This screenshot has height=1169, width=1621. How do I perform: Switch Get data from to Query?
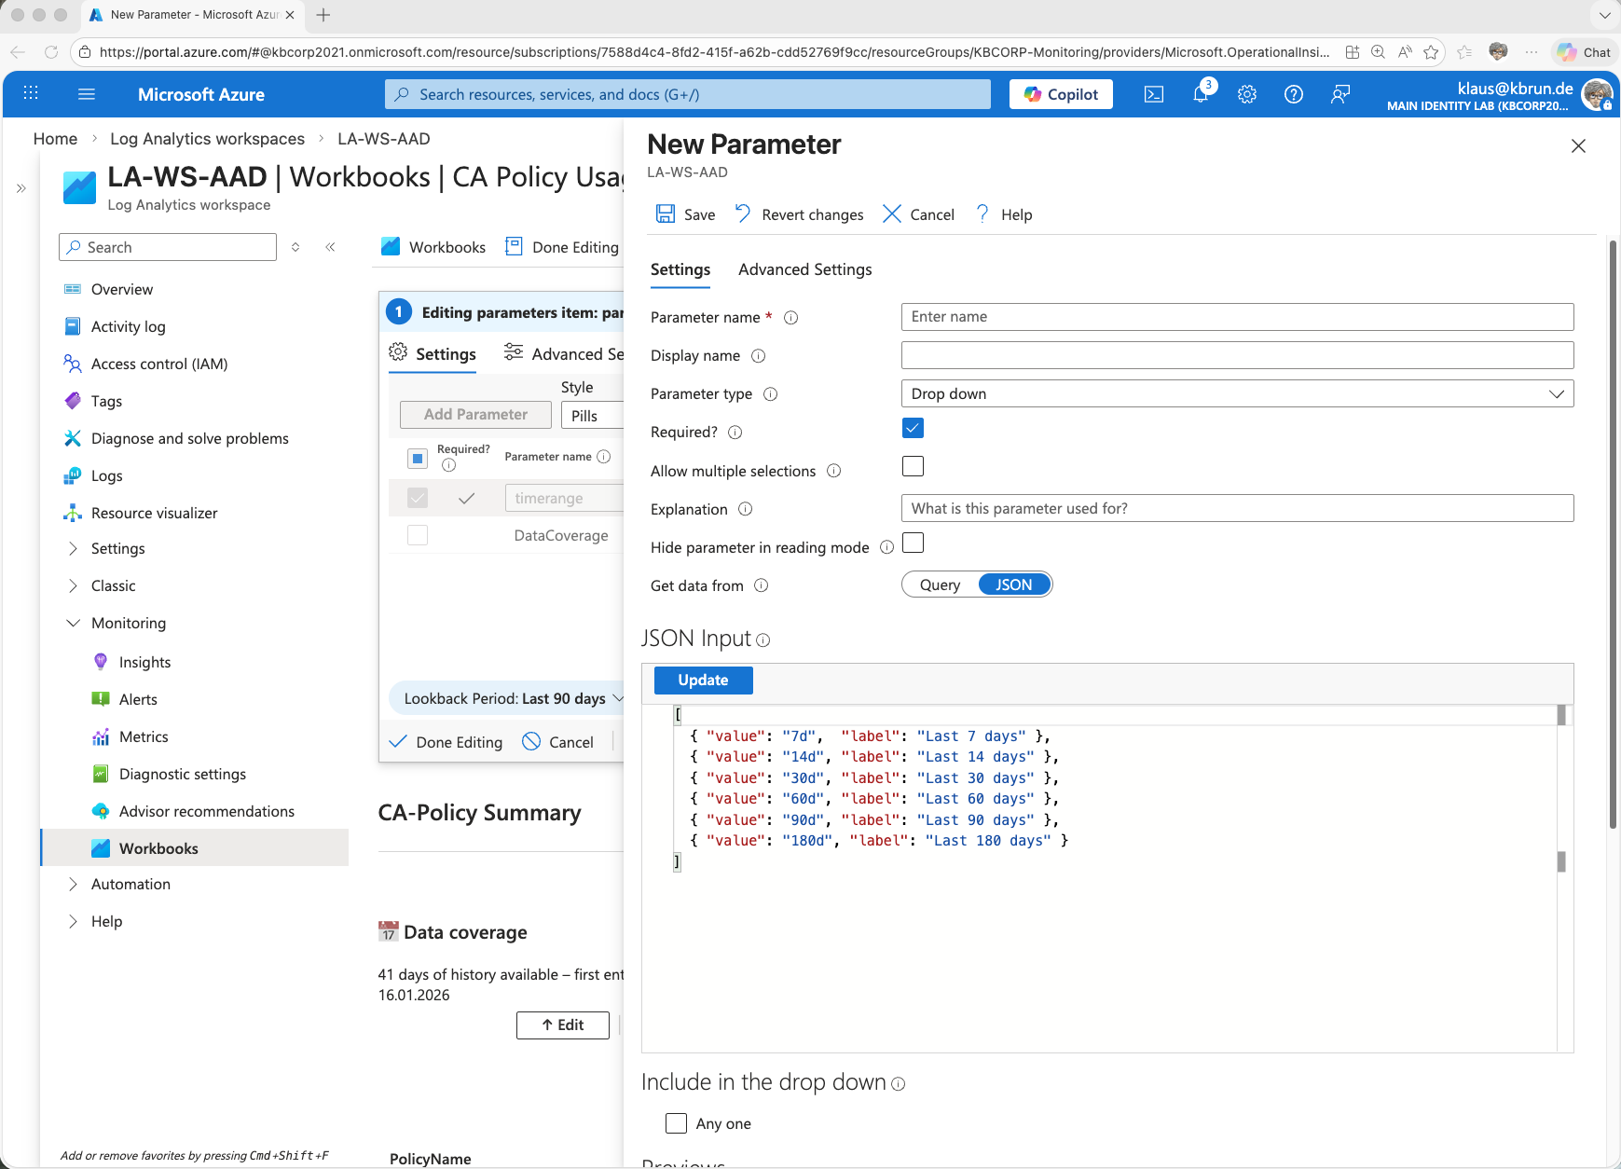(x=940, y=584)
